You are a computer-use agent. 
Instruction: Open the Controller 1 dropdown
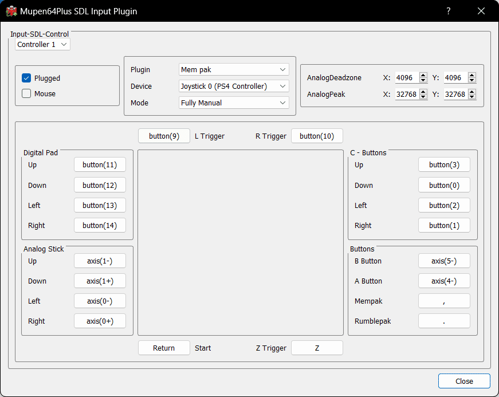coord(42,44)
